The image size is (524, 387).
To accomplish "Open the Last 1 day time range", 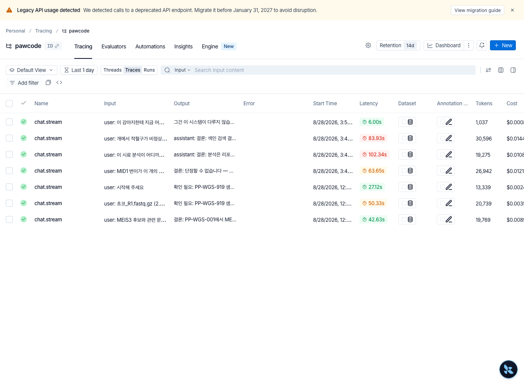I will [79, 70].
